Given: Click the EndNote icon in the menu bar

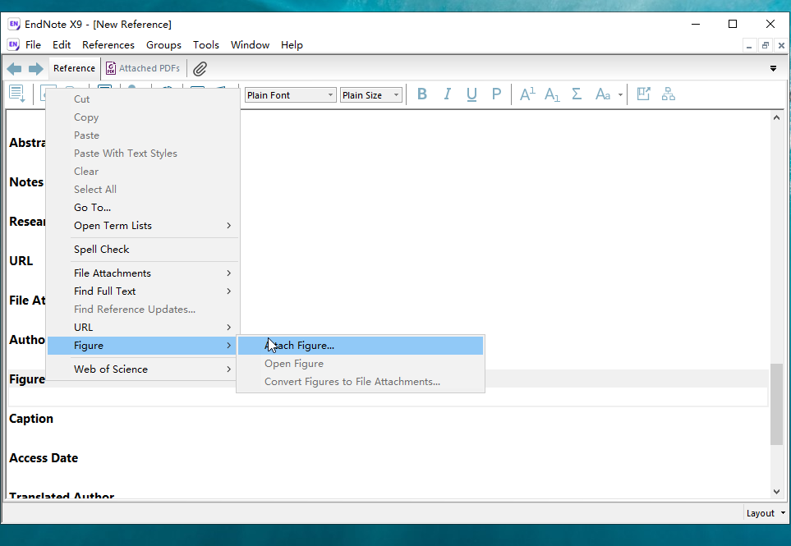Looking at the screenshot, I should [x=13, y=45].
